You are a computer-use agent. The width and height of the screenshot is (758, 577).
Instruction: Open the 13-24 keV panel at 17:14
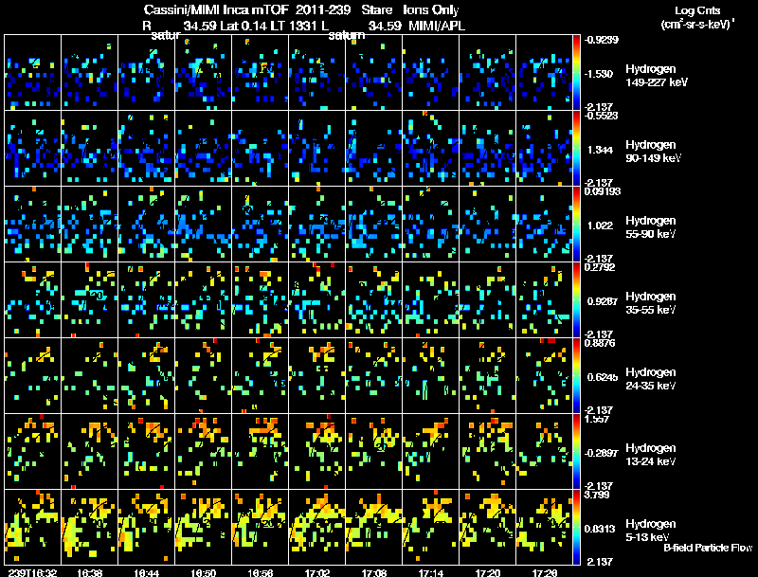(x=431, y=451)
